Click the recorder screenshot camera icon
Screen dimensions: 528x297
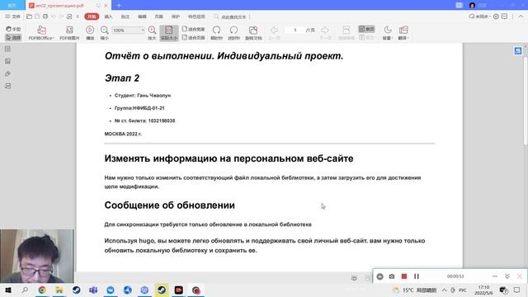392,276
